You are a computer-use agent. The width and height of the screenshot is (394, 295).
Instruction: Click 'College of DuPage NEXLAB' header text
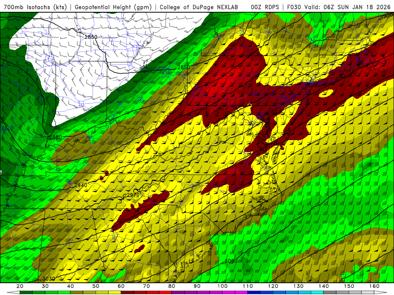click(x=199, y=7)
